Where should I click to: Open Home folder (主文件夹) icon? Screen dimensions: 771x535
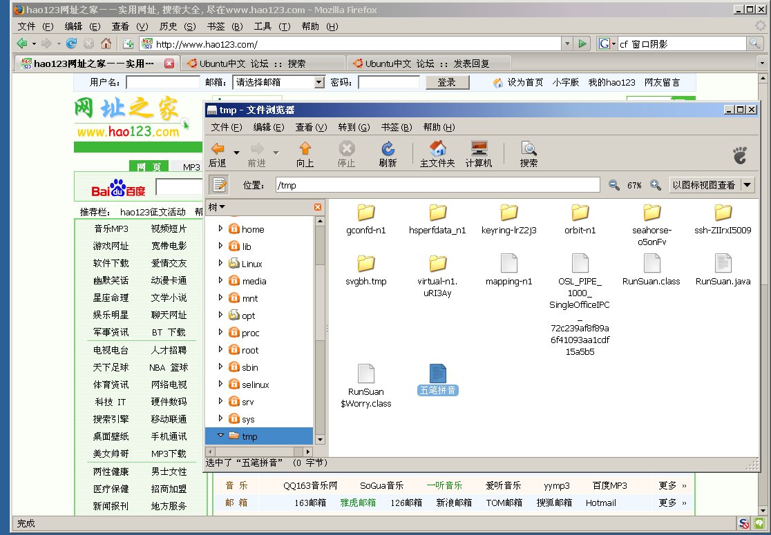pyautogui.click(x=437, y=154)
